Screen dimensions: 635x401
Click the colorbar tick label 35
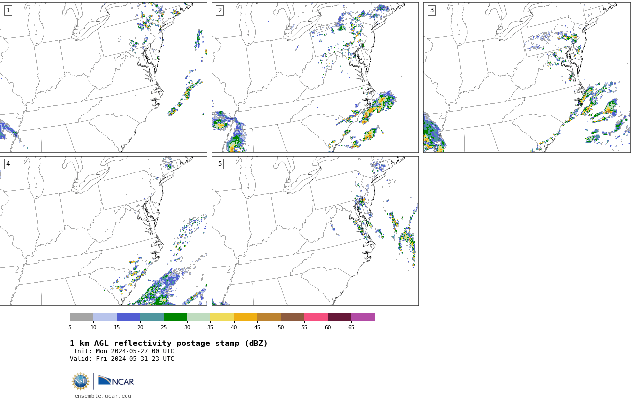[x=210, y=327]
